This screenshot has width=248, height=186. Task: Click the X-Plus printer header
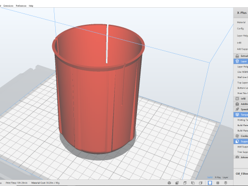[242, 13]
